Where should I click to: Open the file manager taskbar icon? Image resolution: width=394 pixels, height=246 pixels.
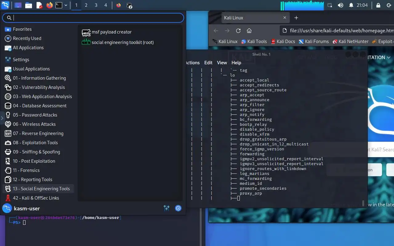coord(29,5)
